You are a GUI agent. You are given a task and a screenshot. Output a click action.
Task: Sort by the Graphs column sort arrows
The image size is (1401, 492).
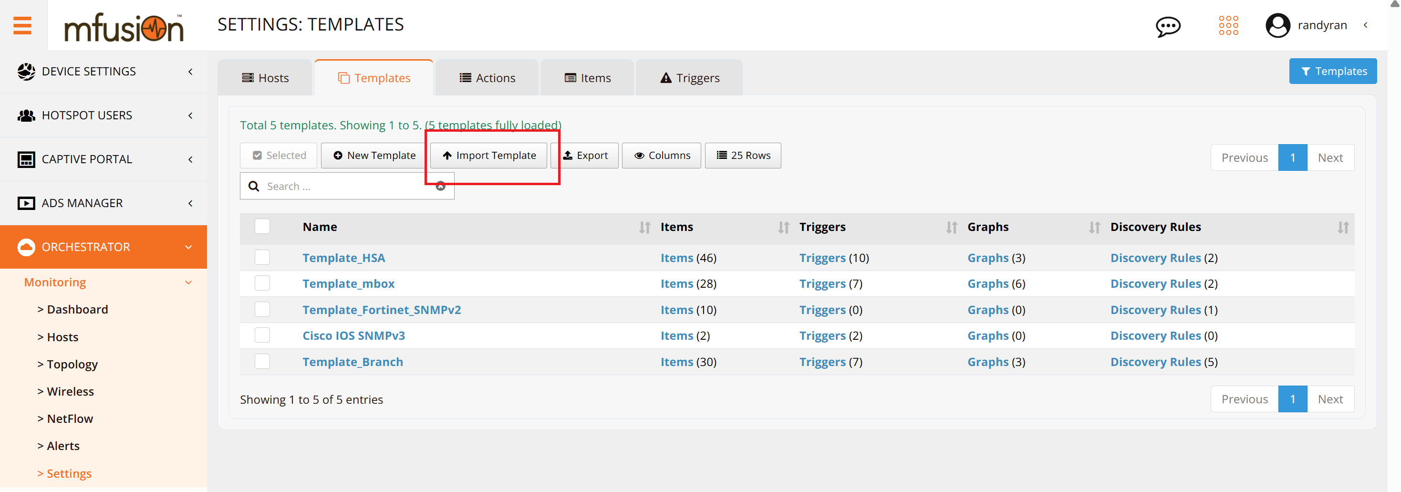tap(1094, 228)
